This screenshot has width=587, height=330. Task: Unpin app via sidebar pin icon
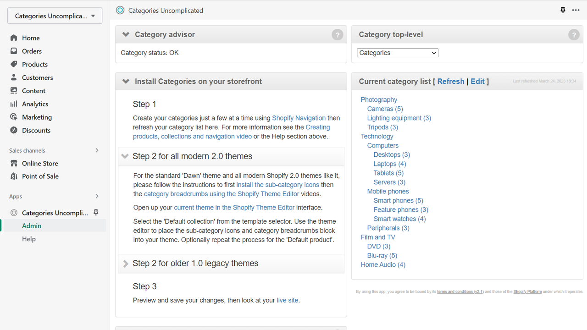96,213
